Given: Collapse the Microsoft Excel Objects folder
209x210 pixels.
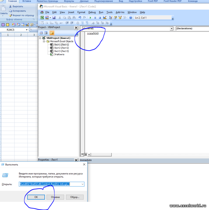Looking at the screenshot, I should pos(44,41).
